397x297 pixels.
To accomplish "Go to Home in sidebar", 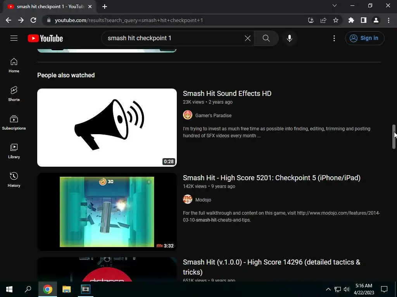I will click(x=14, y=65).
